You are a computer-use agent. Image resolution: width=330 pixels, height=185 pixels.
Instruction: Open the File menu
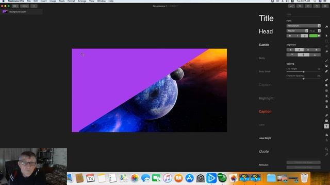[x=29, y=1]
